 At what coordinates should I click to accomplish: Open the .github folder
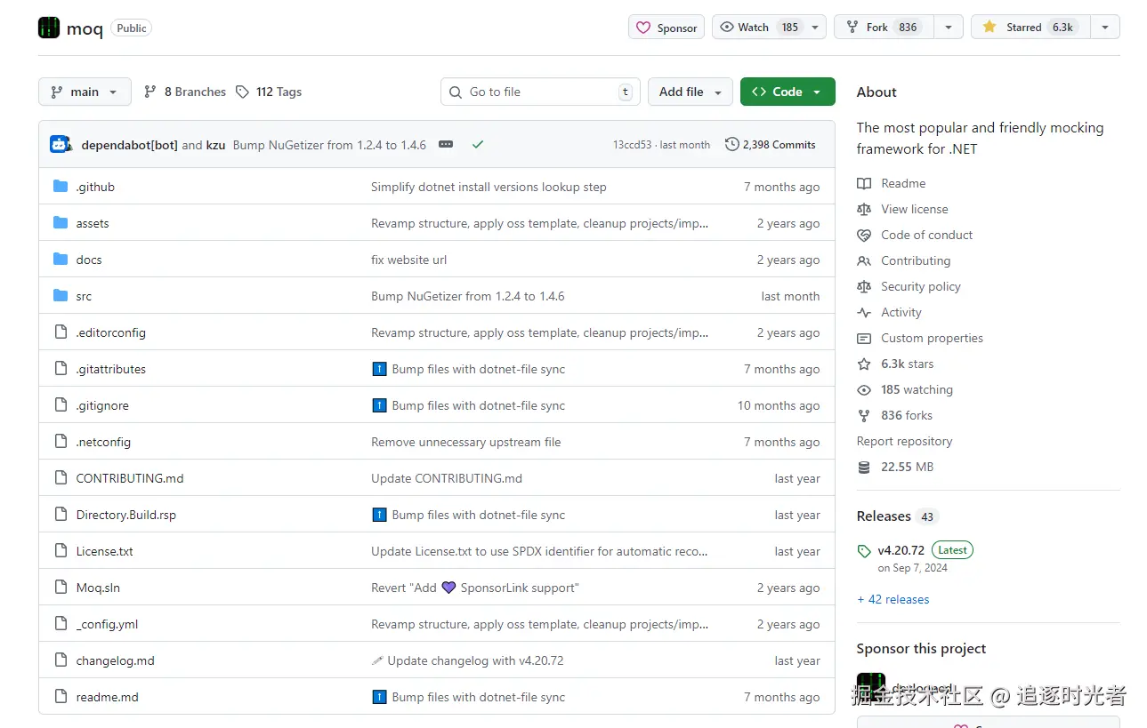point(95,187)
